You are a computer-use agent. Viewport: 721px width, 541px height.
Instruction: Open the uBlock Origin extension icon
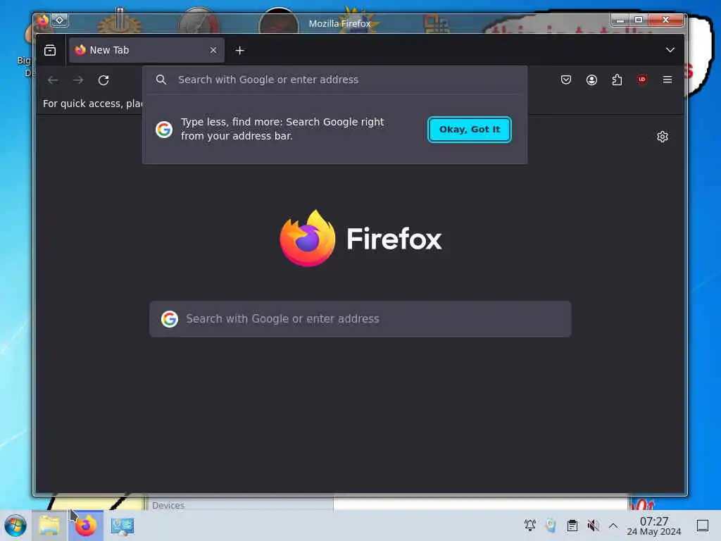pos(642,79)
